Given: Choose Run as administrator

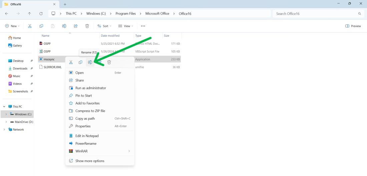Looking at the screenshot, I should pos(100,88).
